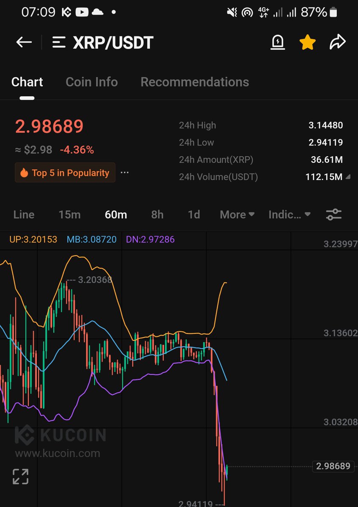Tap the 3.03208 price axis label
This screenshot has width=358, height=507.
340,422
